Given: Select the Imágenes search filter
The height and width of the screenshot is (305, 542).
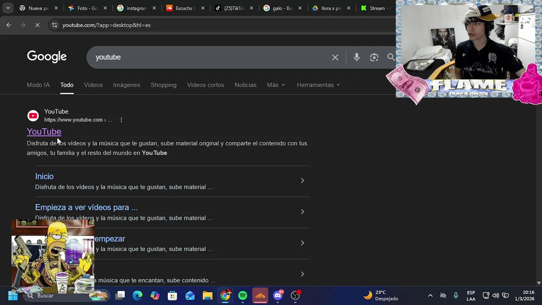Looking at the screenshot, I should click(127, 85).
